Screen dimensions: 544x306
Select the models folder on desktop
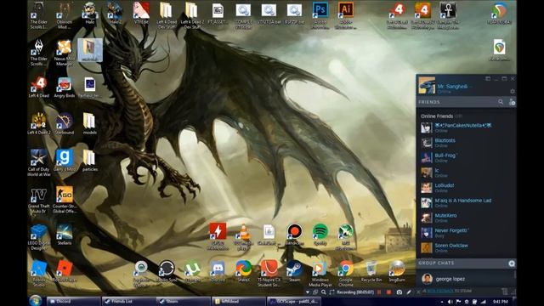click(x=89, y=124)
